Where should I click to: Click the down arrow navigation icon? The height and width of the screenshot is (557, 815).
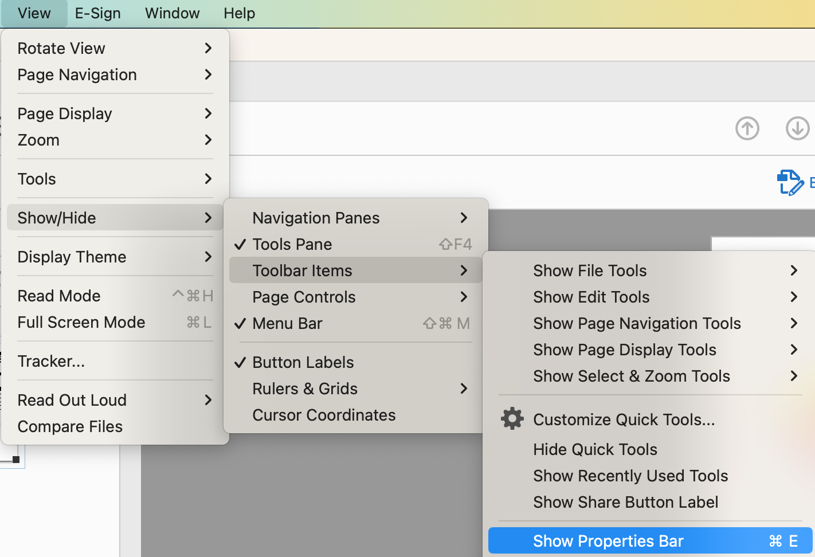click(797, 128)
